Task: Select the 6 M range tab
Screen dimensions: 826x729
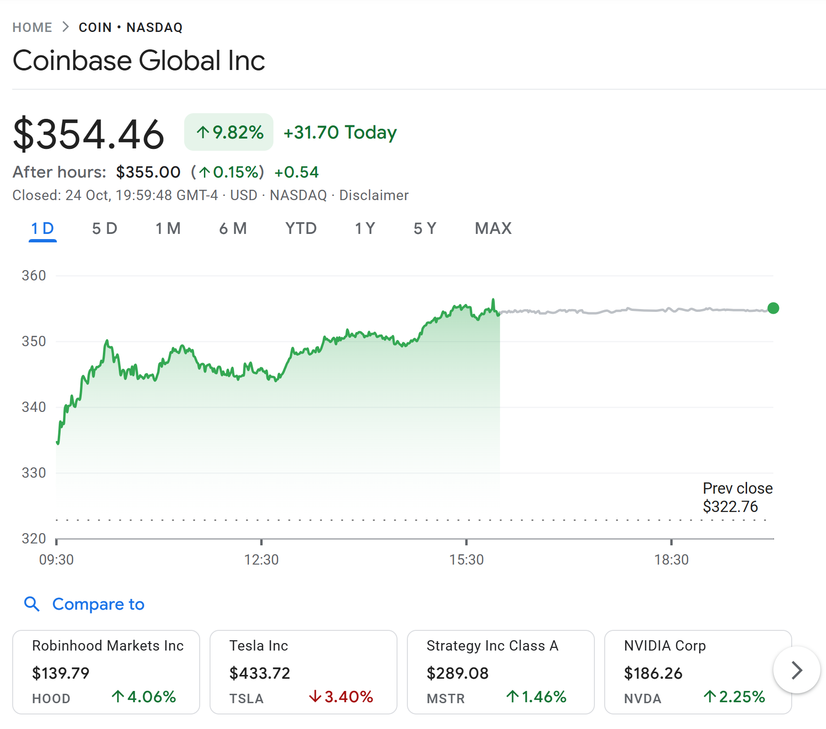Action: pos(233,229)
